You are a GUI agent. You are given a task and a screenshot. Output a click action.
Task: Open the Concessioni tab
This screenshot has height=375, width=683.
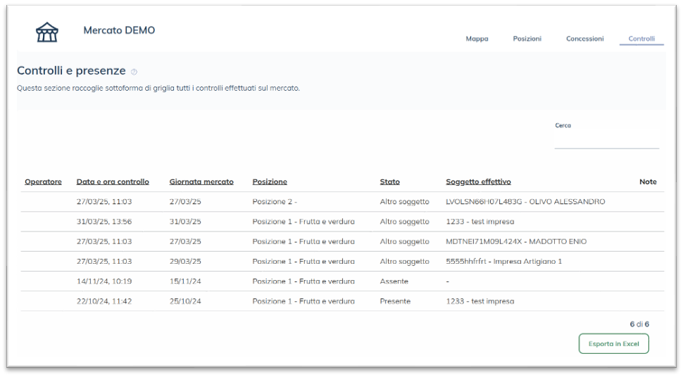584,39
